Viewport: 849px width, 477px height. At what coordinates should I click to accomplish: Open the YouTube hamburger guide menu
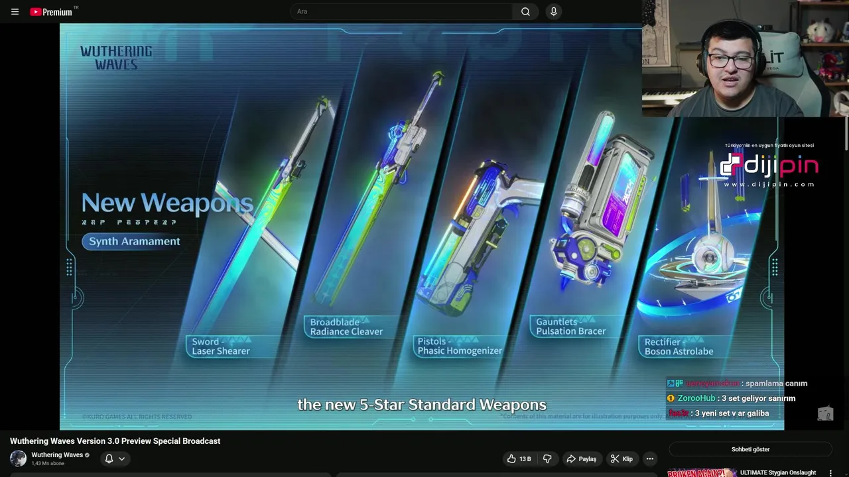(15, 11)
